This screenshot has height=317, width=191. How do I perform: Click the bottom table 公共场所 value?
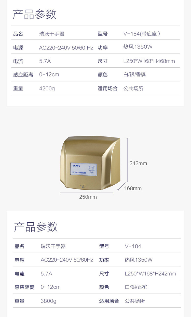point(135,301)
